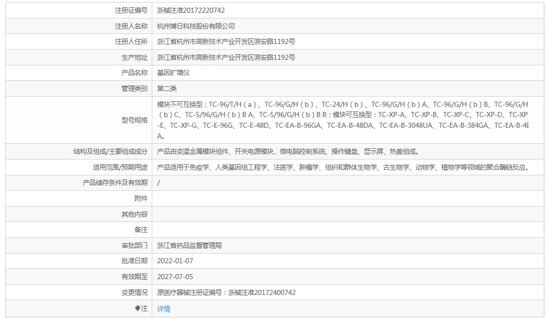Viewport: 547px width, 319px height.
Task: Select intended use text starting 产品适用于免疫学
Action: tap(343, 167)
